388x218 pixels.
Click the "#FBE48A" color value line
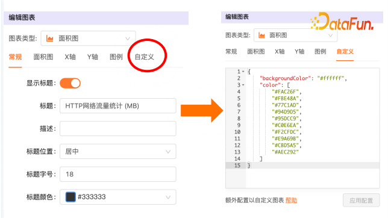[x=287, y=99]
